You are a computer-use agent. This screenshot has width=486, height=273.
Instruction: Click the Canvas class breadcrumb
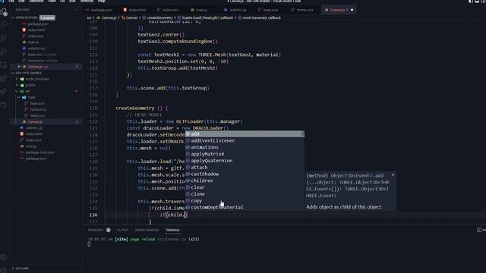pos(130,17)
